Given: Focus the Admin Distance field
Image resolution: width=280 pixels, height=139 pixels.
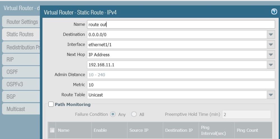Looking at the screenshot, I should click(181, 75).
